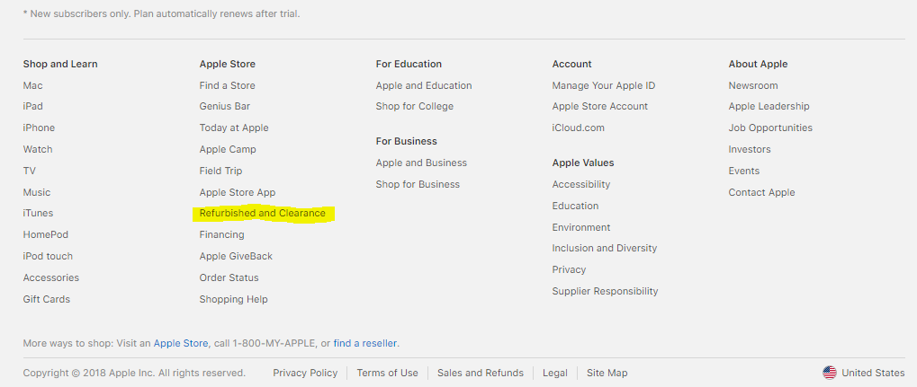Screen dimensions: 917x387
Task: Click the For Education heading
Action: tap(409, 65)
